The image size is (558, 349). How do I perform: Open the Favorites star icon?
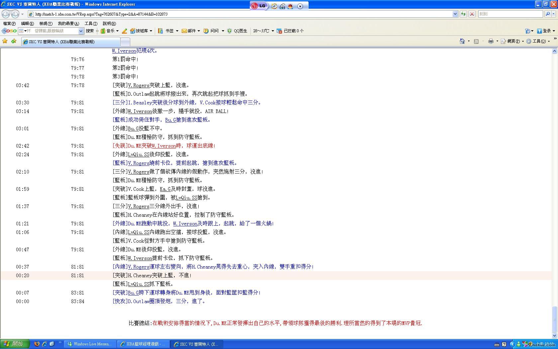pos(5,41)
